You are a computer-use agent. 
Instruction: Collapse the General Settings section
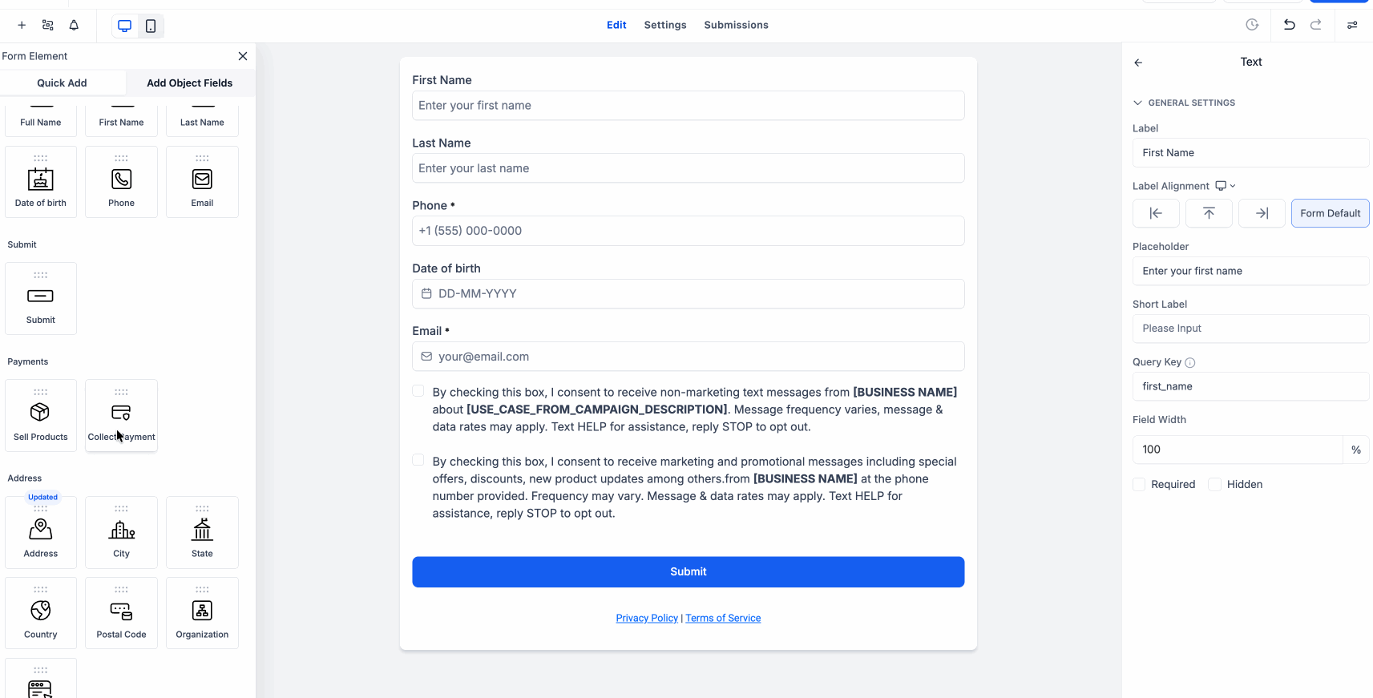pos(1137,103)
